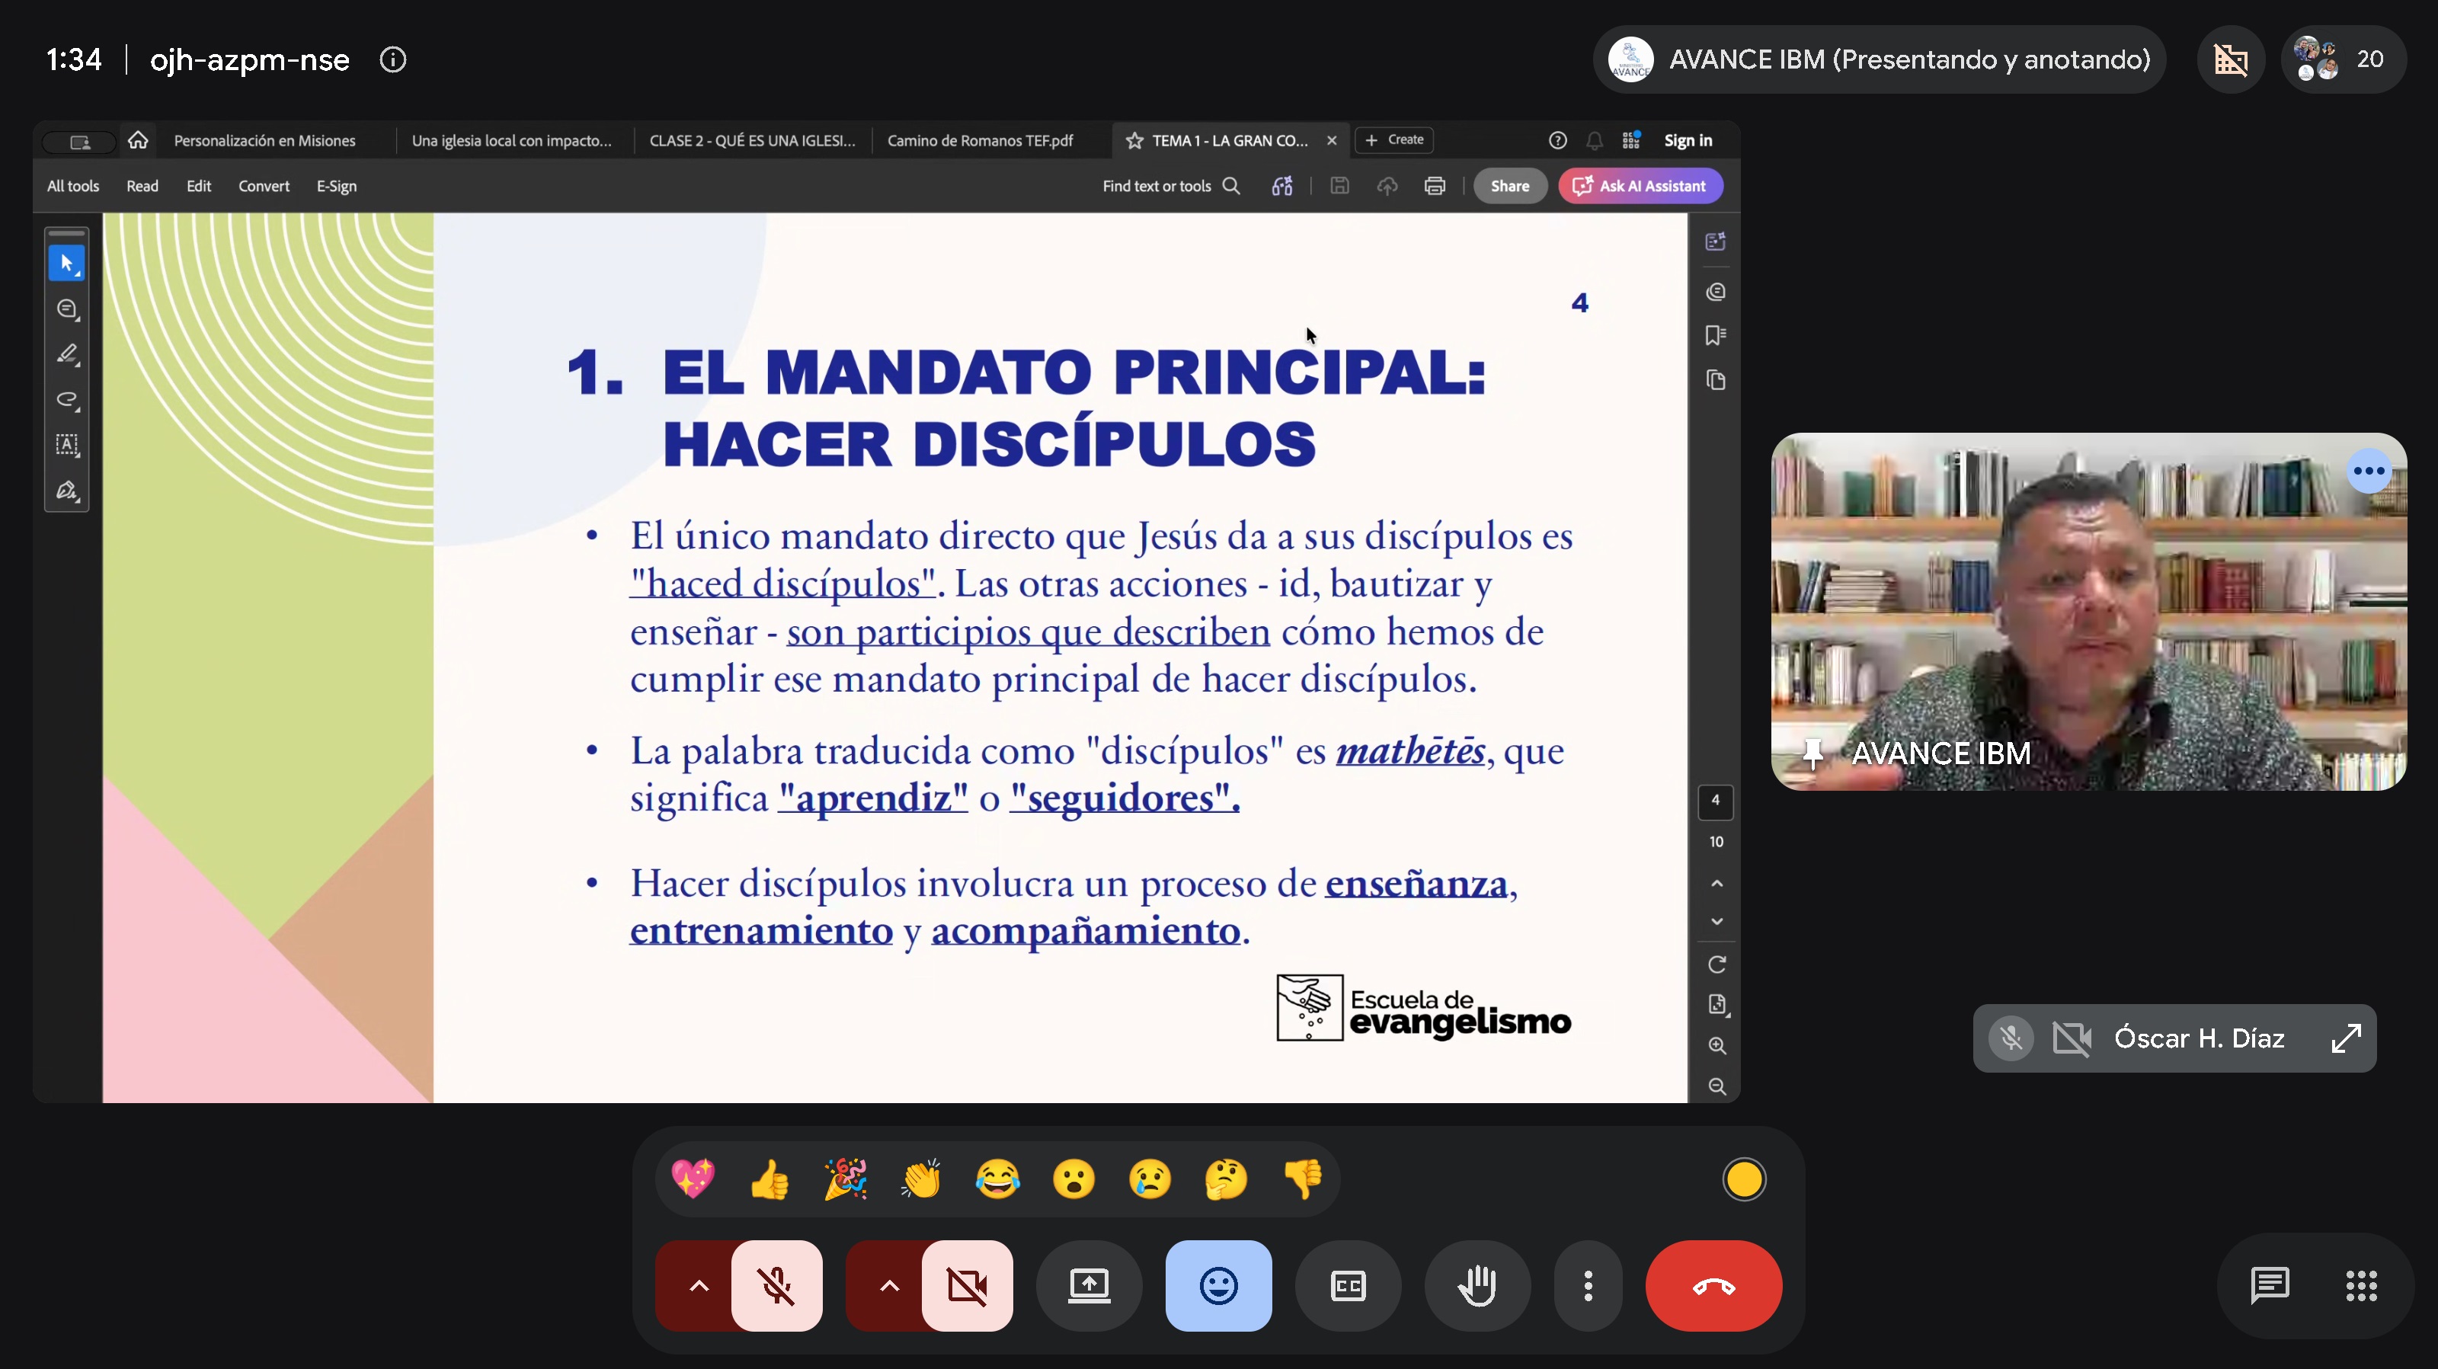Open the meeting chat icon

point(2270,1284)
